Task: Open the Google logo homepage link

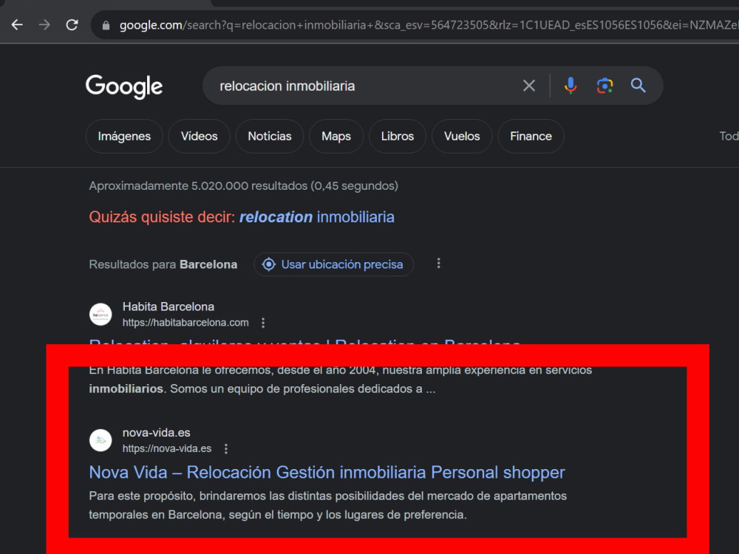Action: point(124,86)
